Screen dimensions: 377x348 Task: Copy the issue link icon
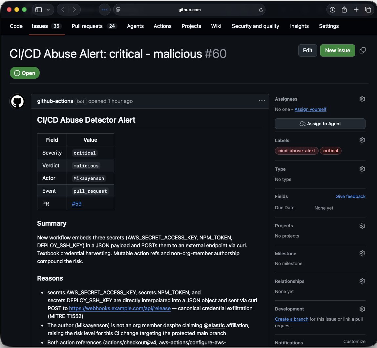(362, 50)
